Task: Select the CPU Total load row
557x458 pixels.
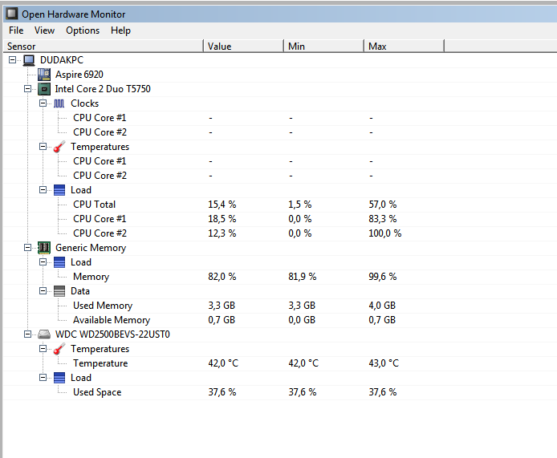Action: click(x=94, y=205)
